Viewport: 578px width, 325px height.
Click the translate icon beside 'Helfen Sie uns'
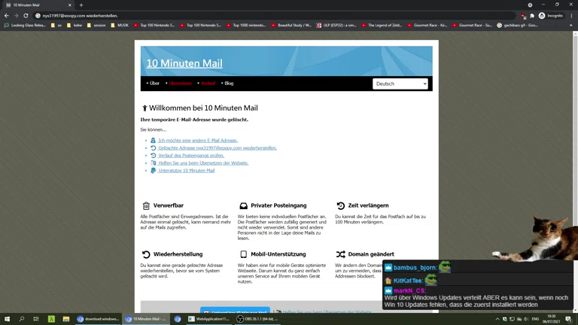[153, 162]
